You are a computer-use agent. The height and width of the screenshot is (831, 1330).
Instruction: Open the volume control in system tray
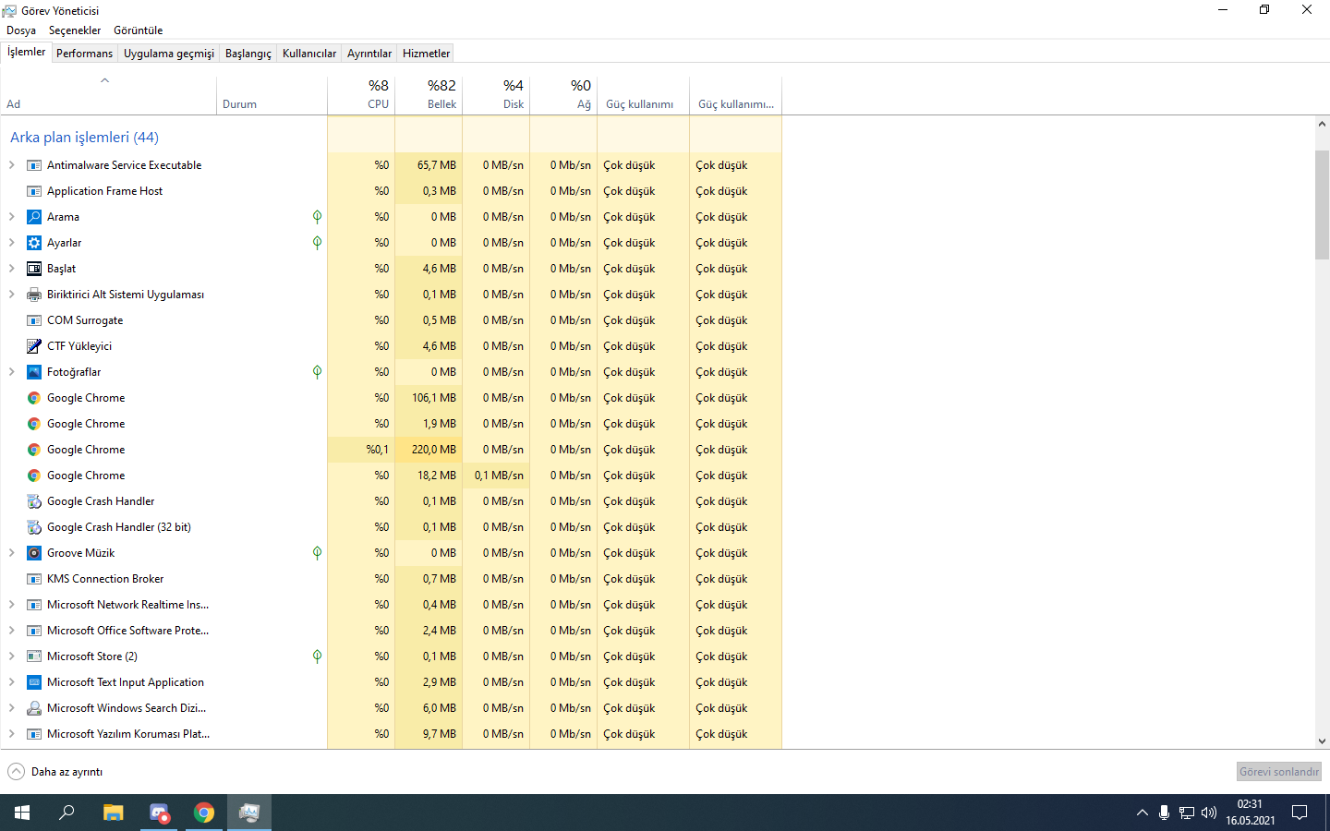click(1209, 813)
